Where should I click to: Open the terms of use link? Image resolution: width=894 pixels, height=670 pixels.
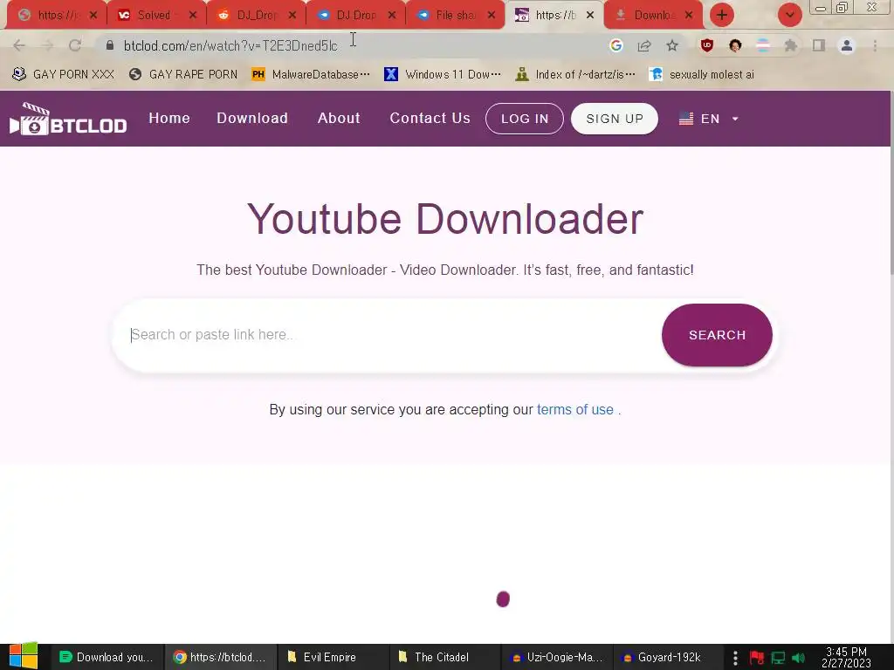pos(574,410)
